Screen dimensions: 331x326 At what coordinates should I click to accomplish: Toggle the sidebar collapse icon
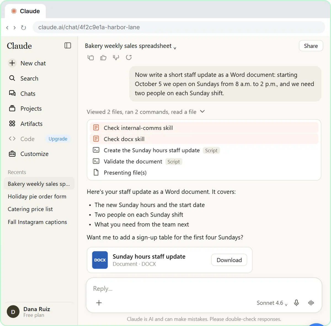pyautogui.click(x=68, y=46)
